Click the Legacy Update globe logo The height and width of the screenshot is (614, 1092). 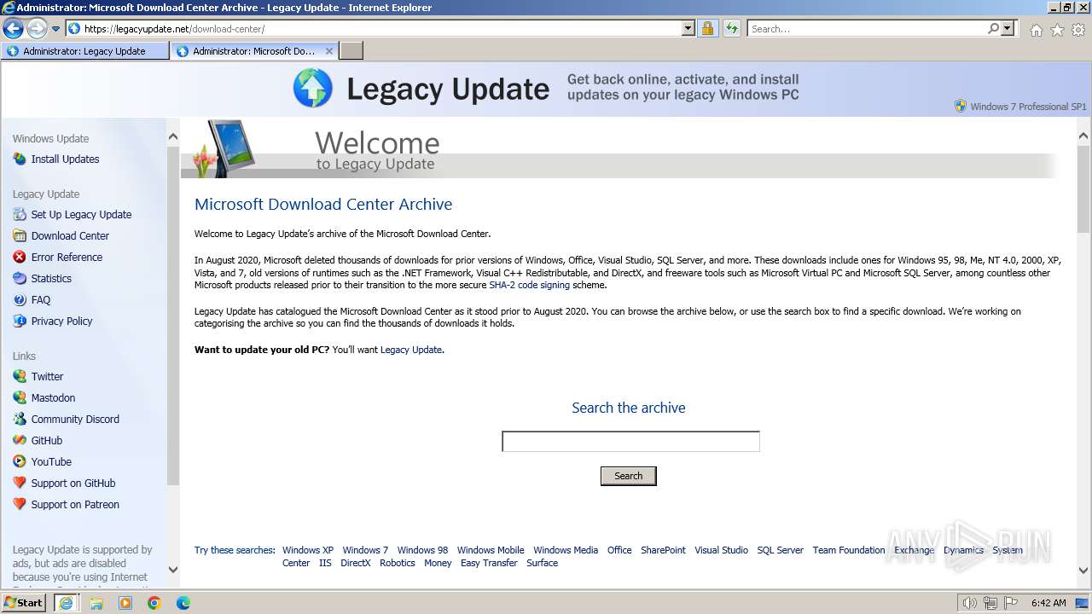point(313,89)
